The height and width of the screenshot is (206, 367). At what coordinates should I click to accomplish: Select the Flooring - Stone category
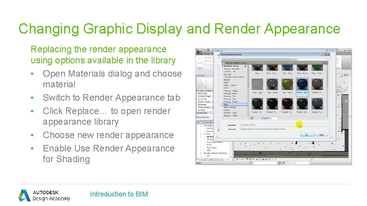pyautogui.click(x=230, y=93)
